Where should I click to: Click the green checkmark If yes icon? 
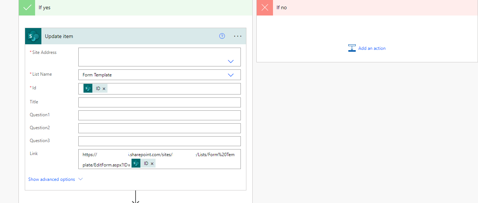(27, 7)
